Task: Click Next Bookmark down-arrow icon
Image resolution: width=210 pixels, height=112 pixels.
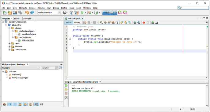Action: tap(126, 23)
